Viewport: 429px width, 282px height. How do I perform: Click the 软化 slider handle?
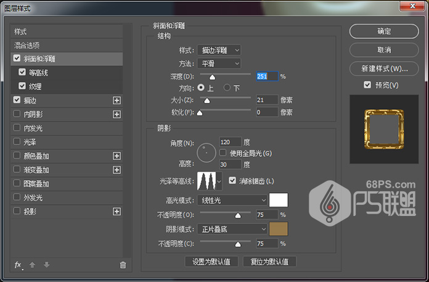200,113
